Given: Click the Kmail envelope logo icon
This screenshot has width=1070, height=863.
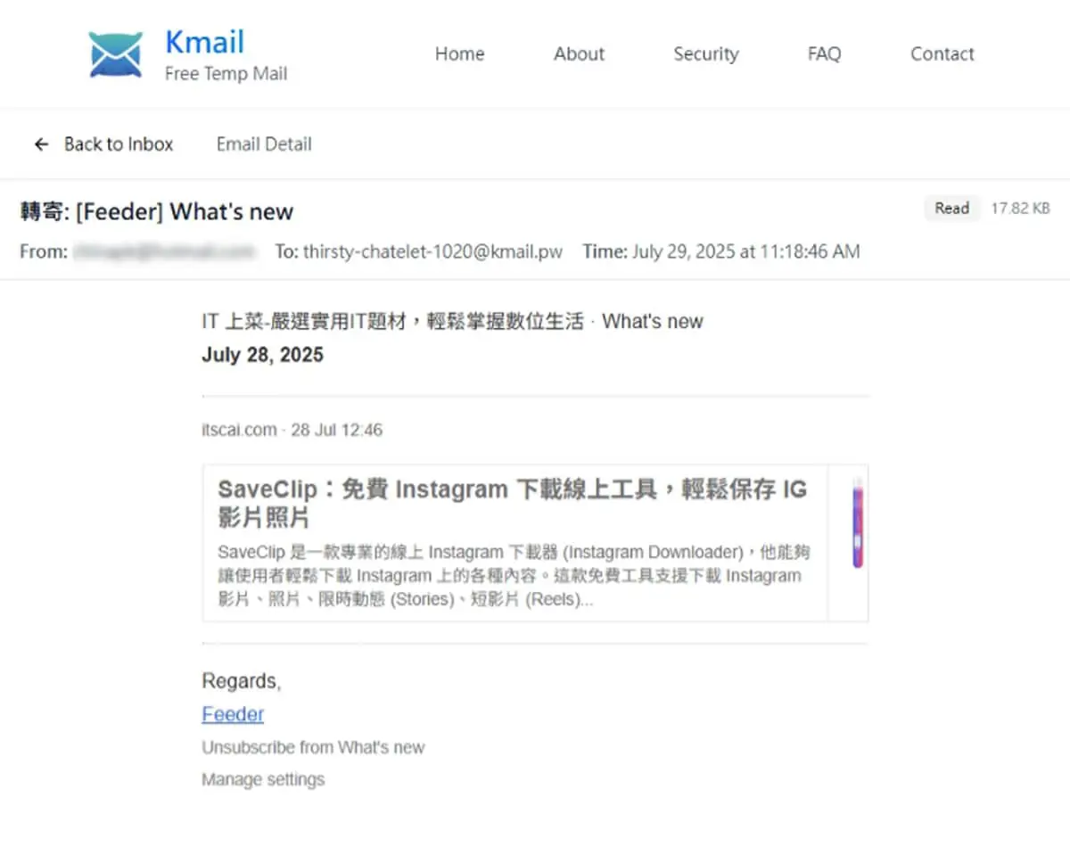Looking at the screenshot, I should 116,54.
